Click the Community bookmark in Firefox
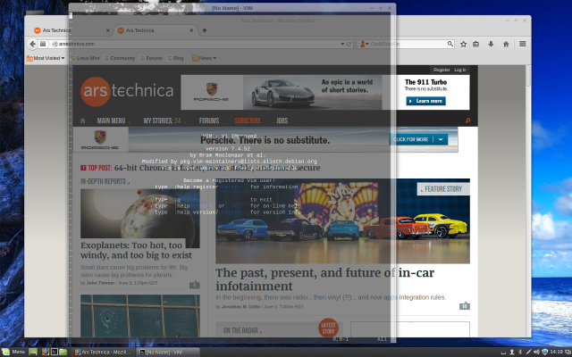The height and width of the screenshot is (357, 572). point(120,58)
